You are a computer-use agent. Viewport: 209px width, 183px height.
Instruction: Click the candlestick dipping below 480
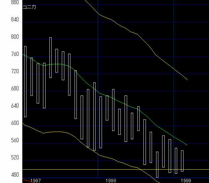coord(157,164)
